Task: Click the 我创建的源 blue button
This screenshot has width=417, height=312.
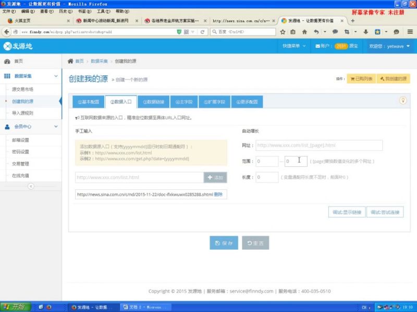Action: (391, 78)
